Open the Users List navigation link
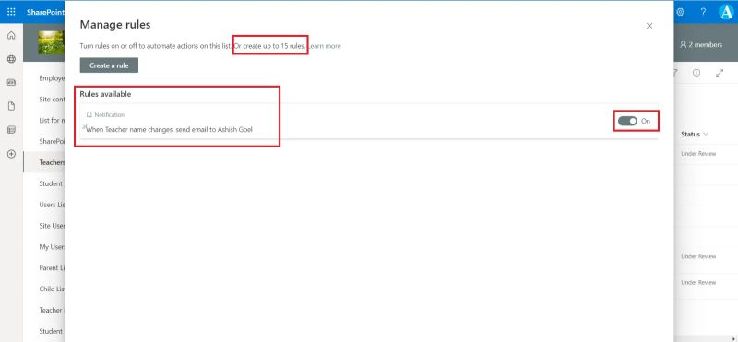The height and width of the screenshot is (342, 738). pos(52,205)
